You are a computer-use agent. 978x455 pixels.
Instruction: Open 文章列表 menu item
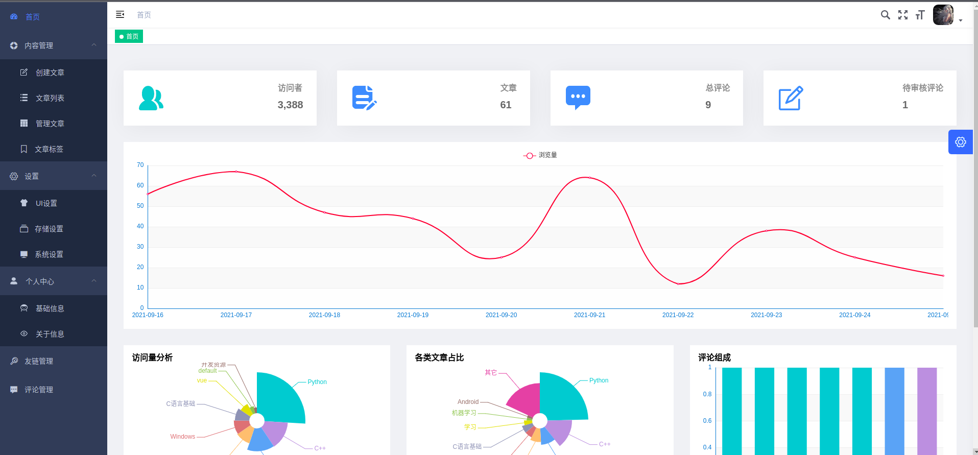click(x=54, y=98)
